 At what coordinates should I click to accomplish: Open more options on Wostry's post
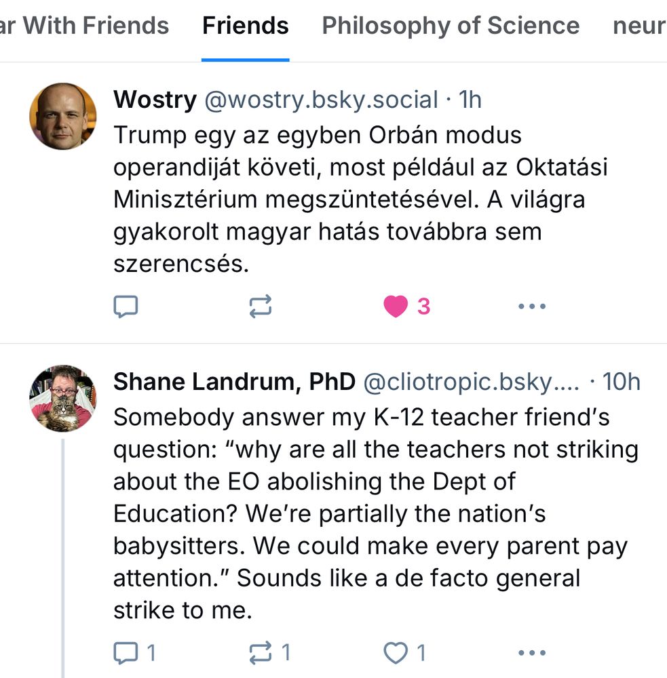(531, 307)
